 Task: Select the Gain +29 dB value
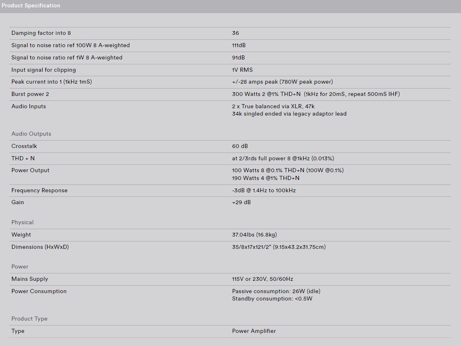pyautogui.click(x=242, y=202)
